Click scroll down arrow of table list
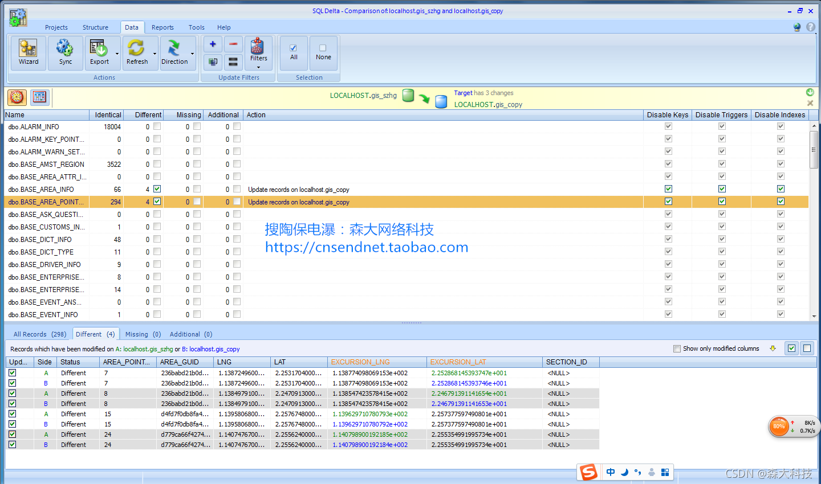Image resolution: width=821 pixels, height=484 pixels. coord(814,316)
